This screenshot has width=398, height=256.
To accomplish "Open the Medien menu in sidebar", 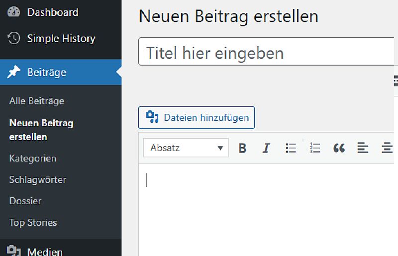I will [x=45, y=252].
